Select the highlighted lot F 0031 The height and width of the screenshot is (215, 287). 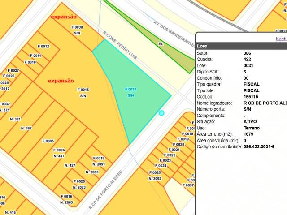coord(130,92)
